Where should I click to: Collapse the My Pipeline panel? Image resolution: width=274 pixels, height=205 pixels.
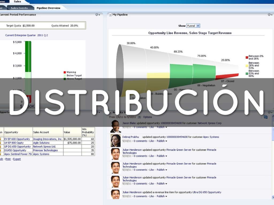[x=110, y=15]
